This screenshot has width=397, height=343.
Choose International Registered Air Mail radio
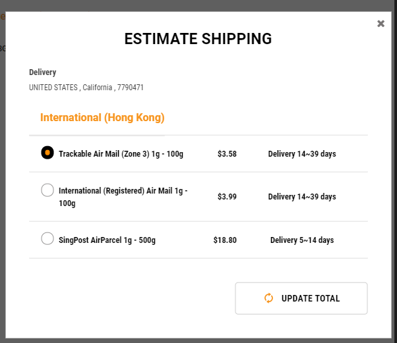click(47, 190)
